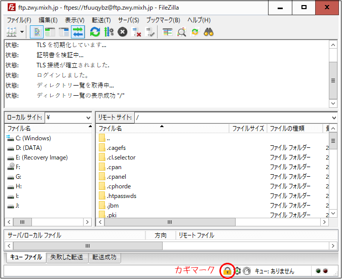Image resolution: width=342 pixels, height=279 pixels.
Task: Click リモート ファイル queue column header
Action: click(x=257, y=235)
